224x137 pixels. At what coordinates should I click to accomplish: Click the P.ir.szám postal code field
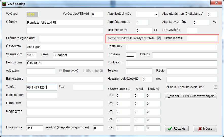(131, 55)
